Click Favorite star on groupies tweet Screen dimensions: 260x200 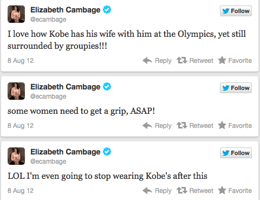point(222,60)
